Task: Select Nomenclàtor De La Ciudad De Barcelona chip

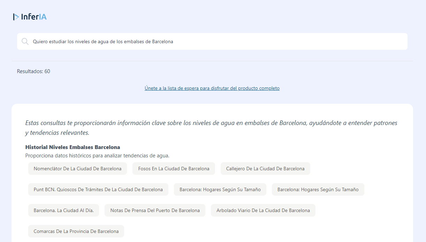Action: [77, 169]
